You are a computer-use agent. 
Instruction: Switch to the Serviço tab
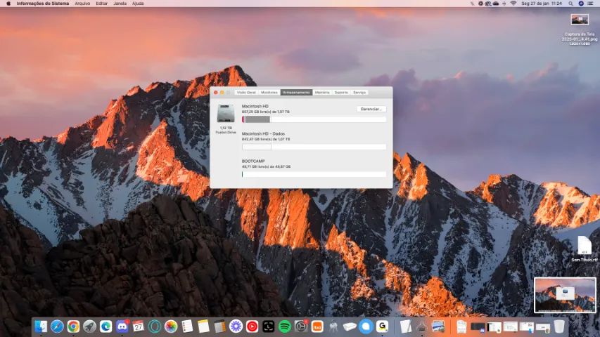359,93
